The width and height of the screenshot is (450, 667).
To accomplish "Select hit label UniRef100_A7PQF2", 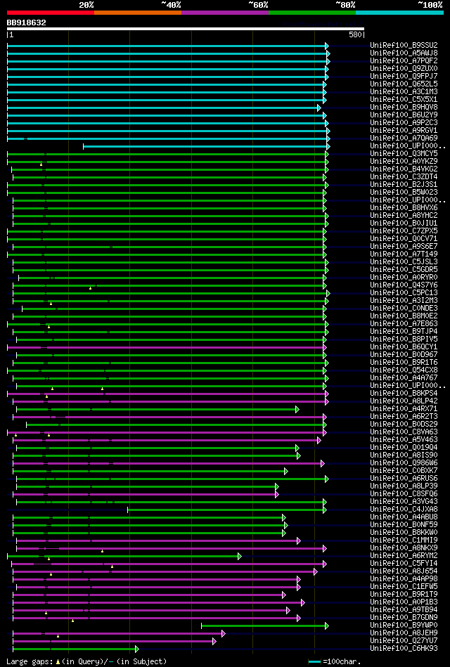I will pos(404,61).
